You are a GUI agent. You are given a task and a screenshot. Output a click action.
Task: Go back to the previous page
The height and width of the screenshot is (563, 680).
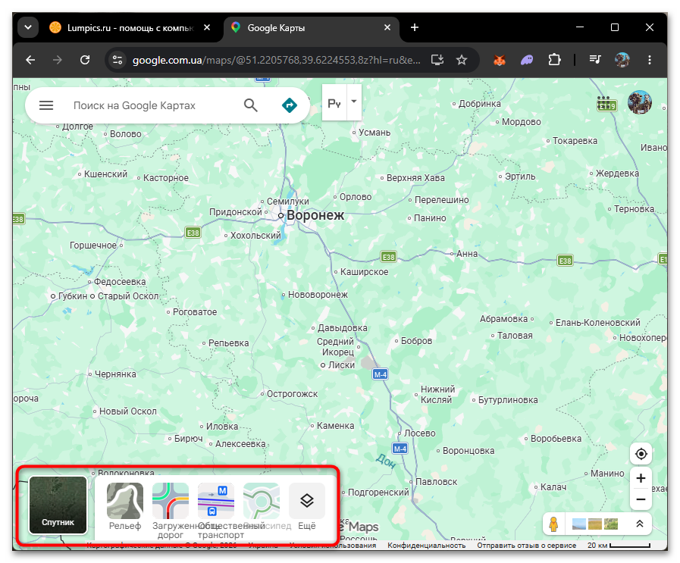[x=30, y=60]
